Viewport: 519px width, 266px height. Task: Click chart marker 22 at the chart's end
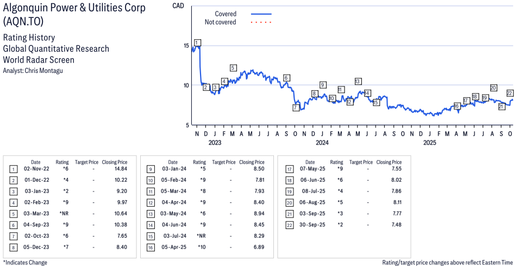[x=510, y=93]
